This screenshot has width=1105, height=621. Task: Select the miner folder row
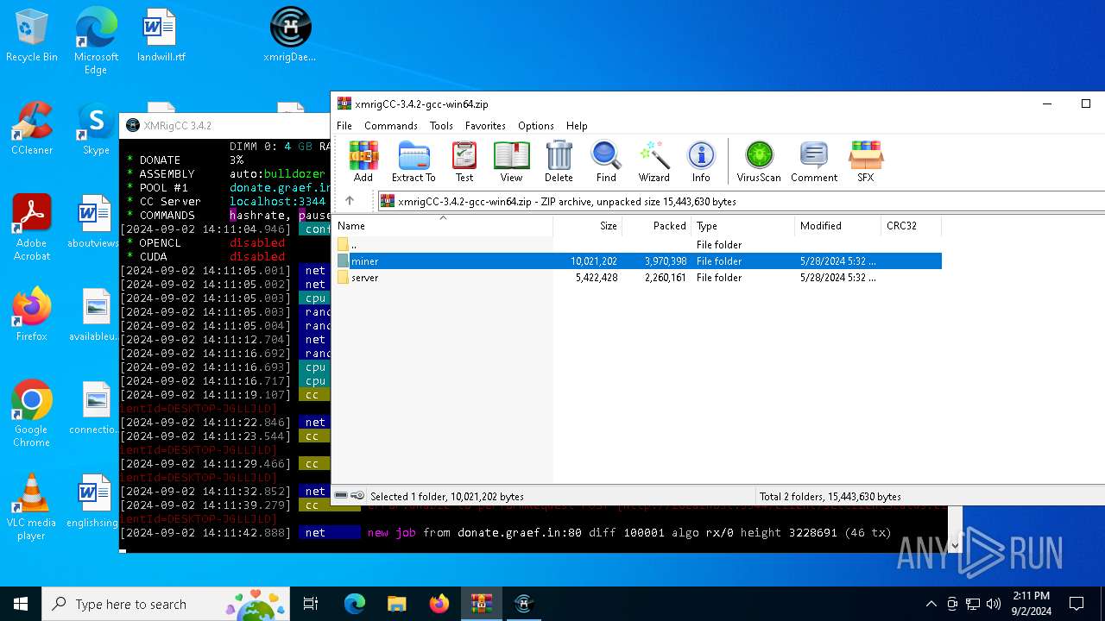(637, 261)
